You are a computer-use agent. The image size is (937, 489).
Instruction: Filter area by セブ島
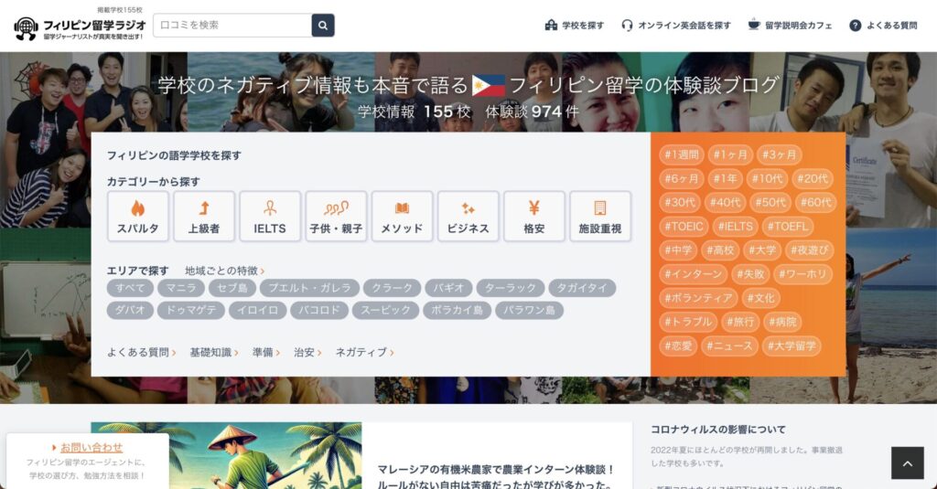[x=232, y=288]
